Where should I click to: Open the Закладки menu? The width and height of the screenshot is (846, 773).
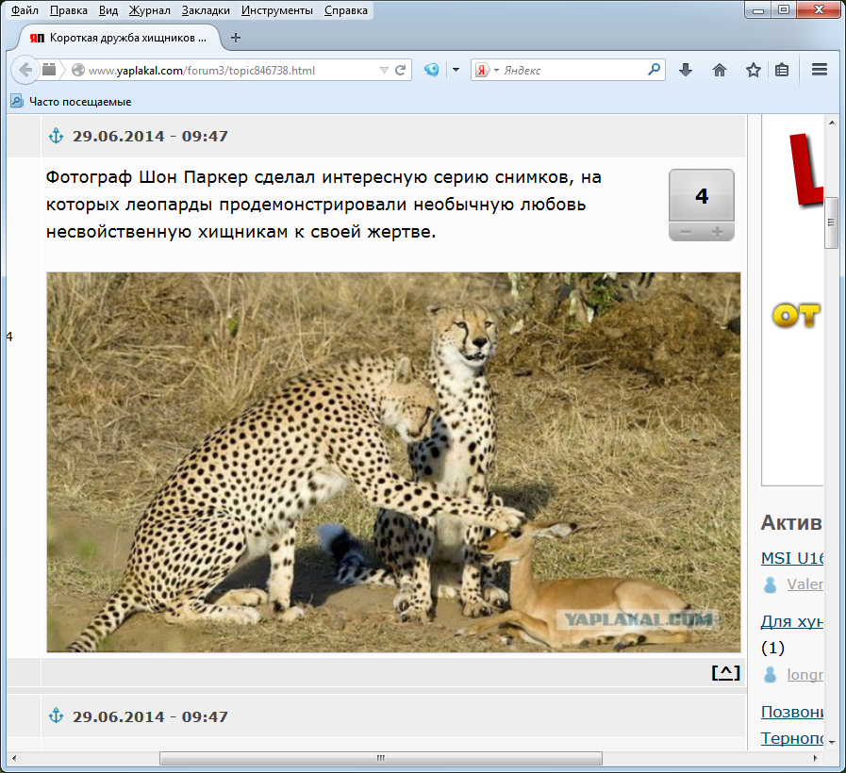[206, 10]
